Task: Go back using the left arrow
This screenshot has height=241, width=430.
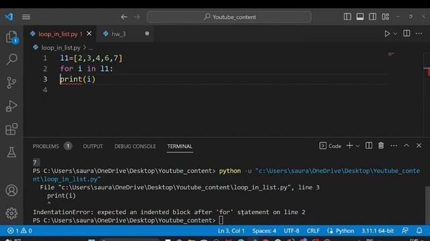Action: tap(124, 17)
